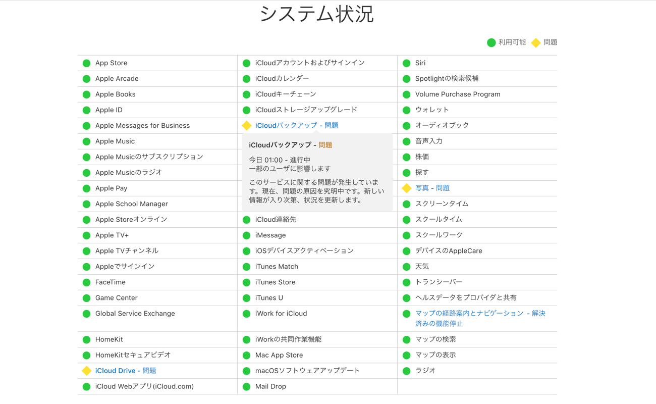This screenshot has height=404, width=656.
Task: Click the iWork for iCloud entry
Action: pos(281,314)
